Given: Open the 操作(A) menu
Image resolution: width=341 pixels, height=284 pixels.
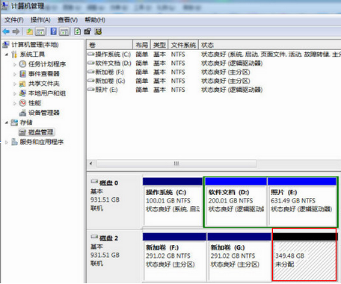Looking at the screenshot, I should (x=40, y=20).
